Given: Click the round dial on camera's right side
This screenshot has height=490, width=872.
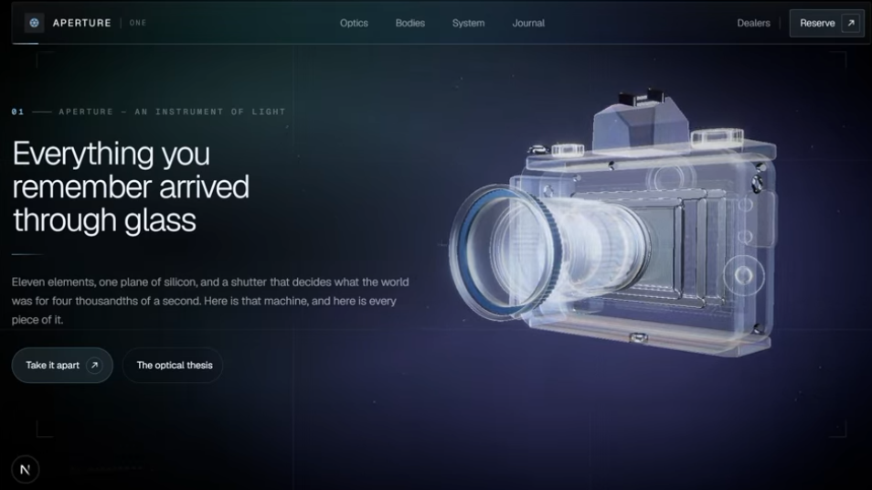Looking at the screenshot, I should tap(743, 275).
